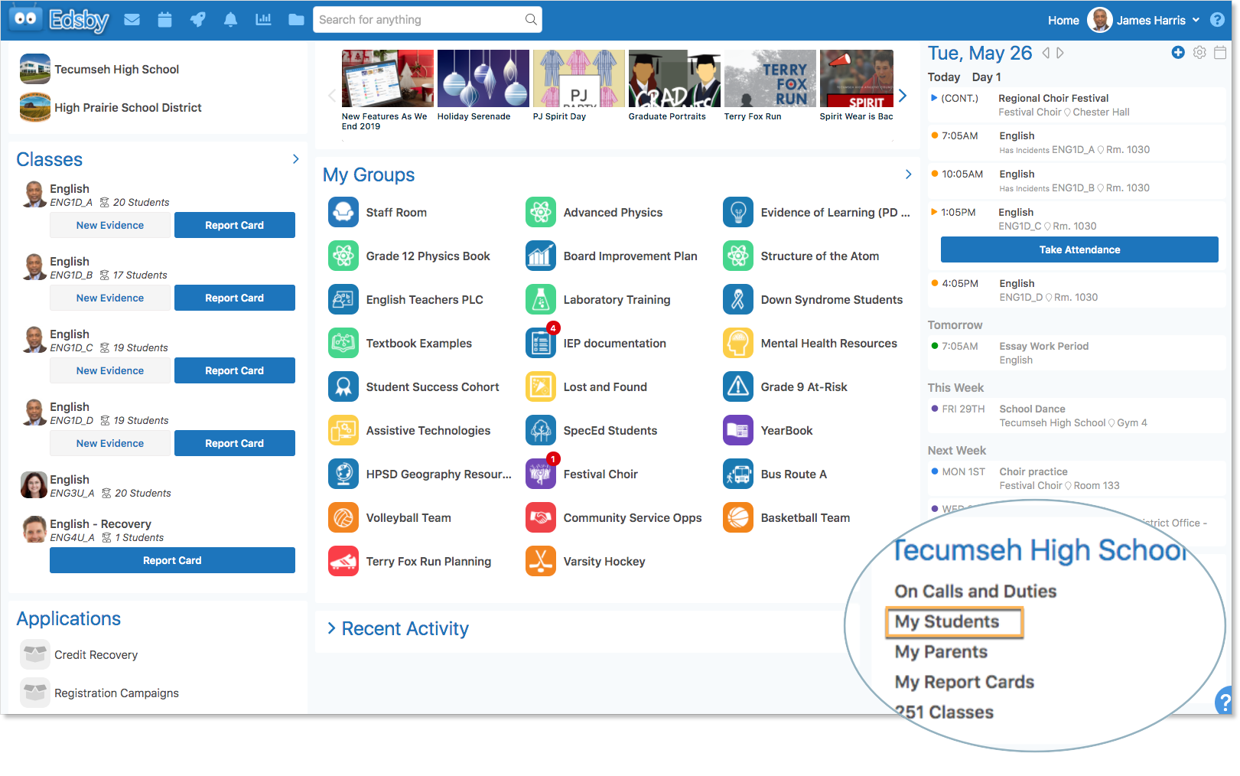This screenshot has height=776, width=1240.
Task: Expand the Classes panel chevron
Action: pos(295,159)
